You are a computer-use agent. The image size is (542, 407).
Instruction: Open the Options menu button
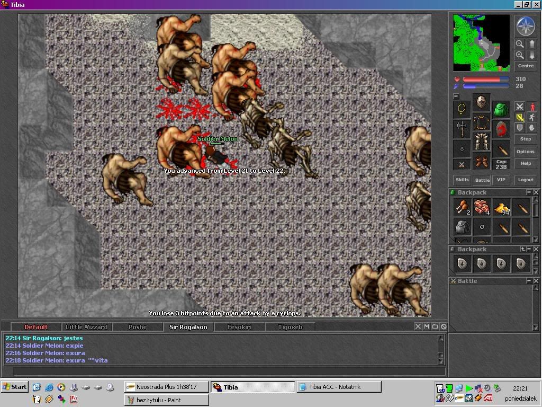point(526,152)
